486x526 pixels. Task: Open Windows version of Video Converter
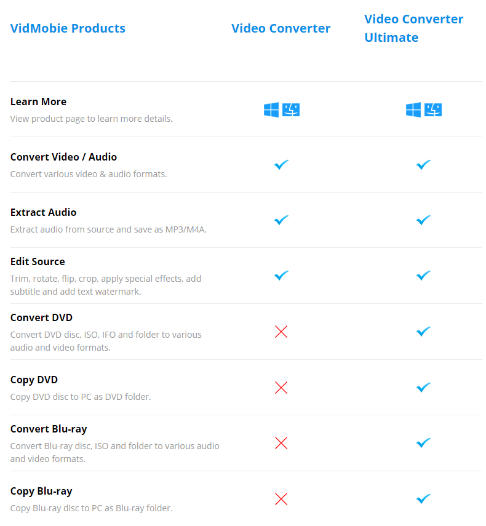(271, 110)
